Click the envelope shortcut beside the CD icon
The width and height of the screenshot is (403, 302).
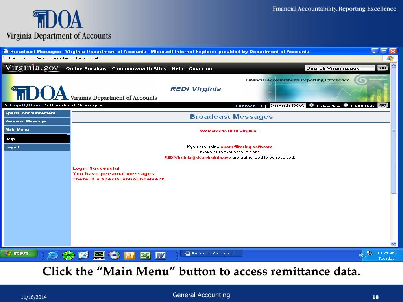[x=83, y=255]
